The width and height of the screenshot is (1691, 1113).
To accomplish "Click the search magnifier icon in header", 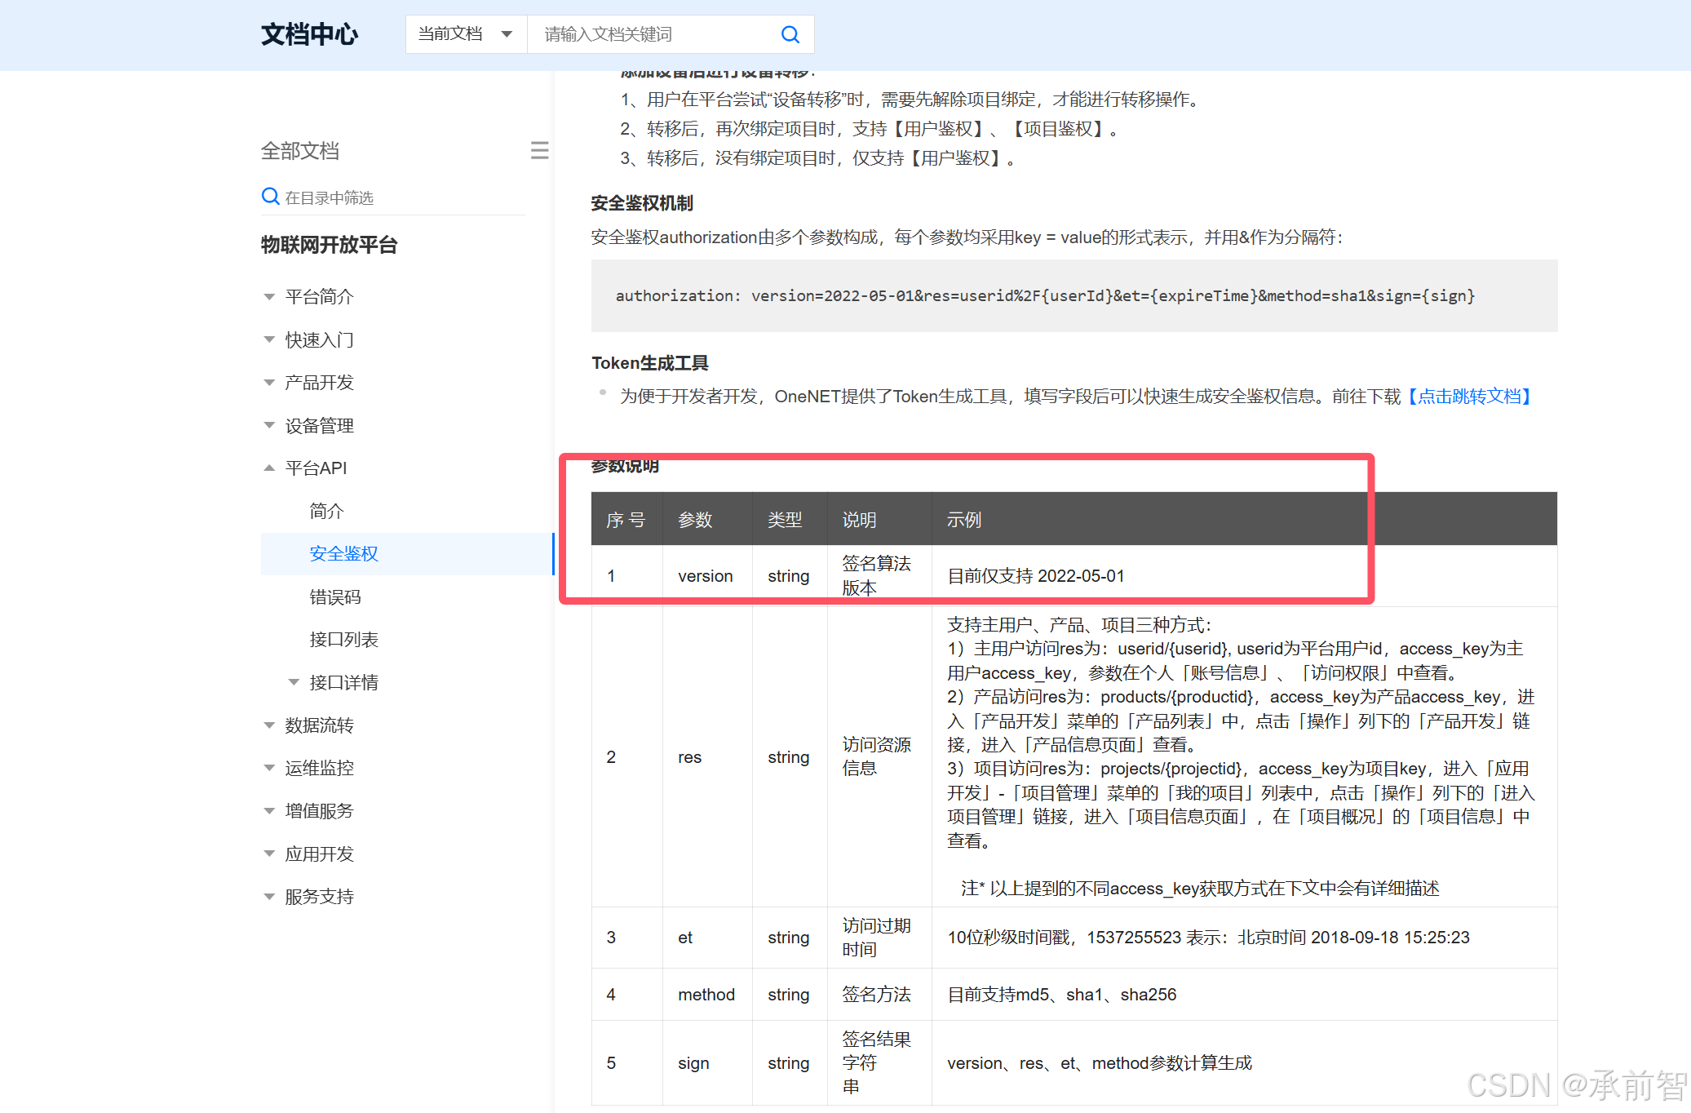I will pyautogui.click(x=790, y=34).
